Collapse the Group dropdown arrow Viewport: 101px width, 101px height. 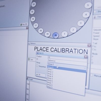[x=85, y=68]
